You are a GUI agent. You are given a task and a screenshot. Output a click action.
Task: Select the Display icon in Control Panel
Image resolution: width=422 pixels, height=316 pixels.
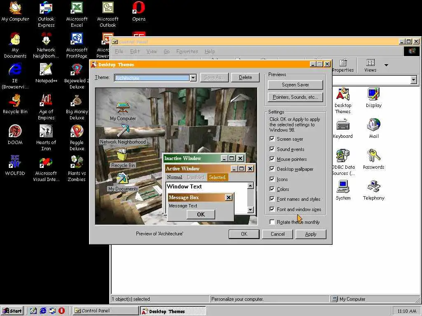(x=373, y=98)
